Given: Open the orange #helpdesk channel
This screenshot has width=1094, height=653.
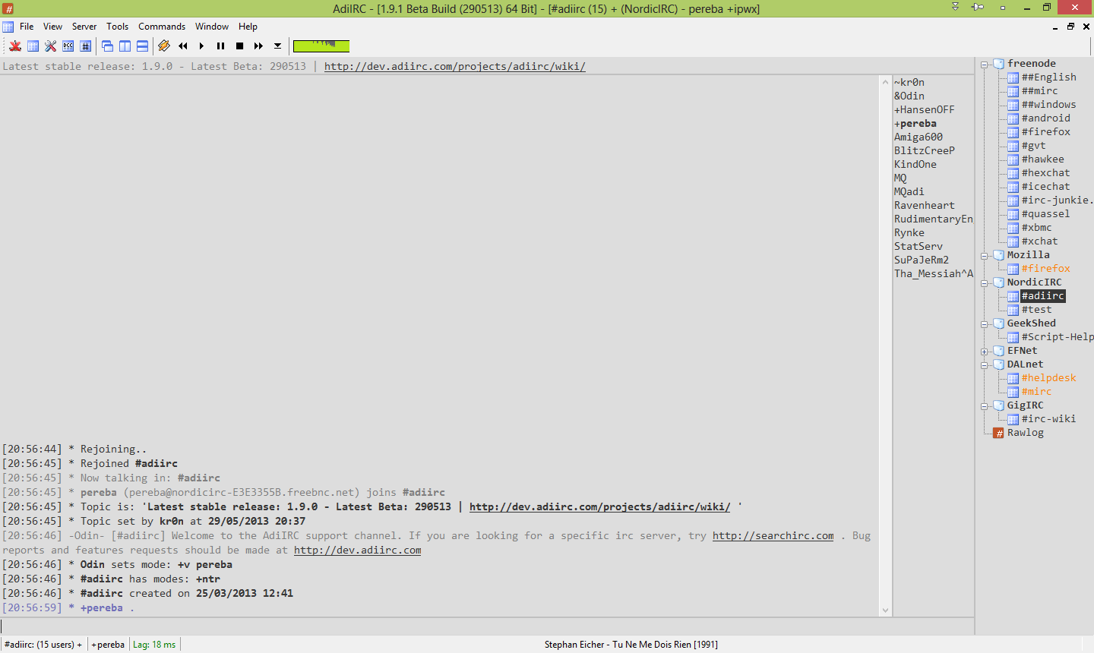Looking at the screenshot, I should tap(1048, 377).
